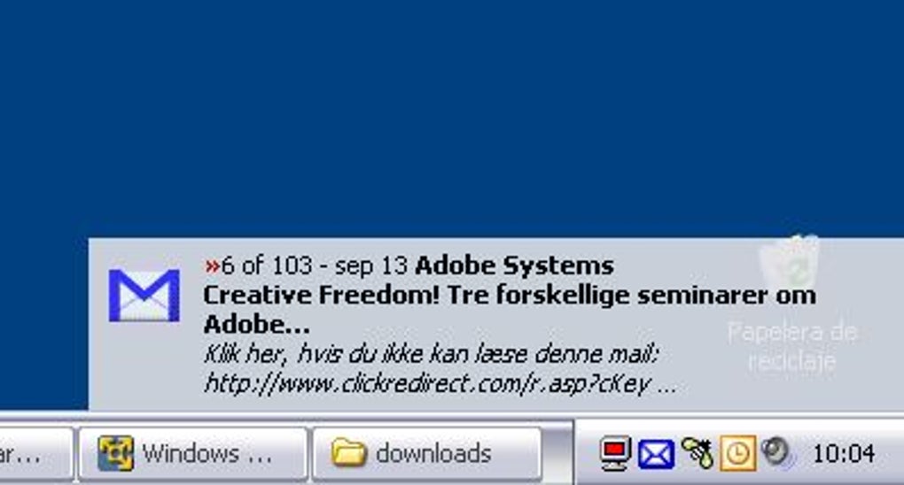Open the yellow clock tray icon
Screen dimensions: 904x485
[737, 453]
